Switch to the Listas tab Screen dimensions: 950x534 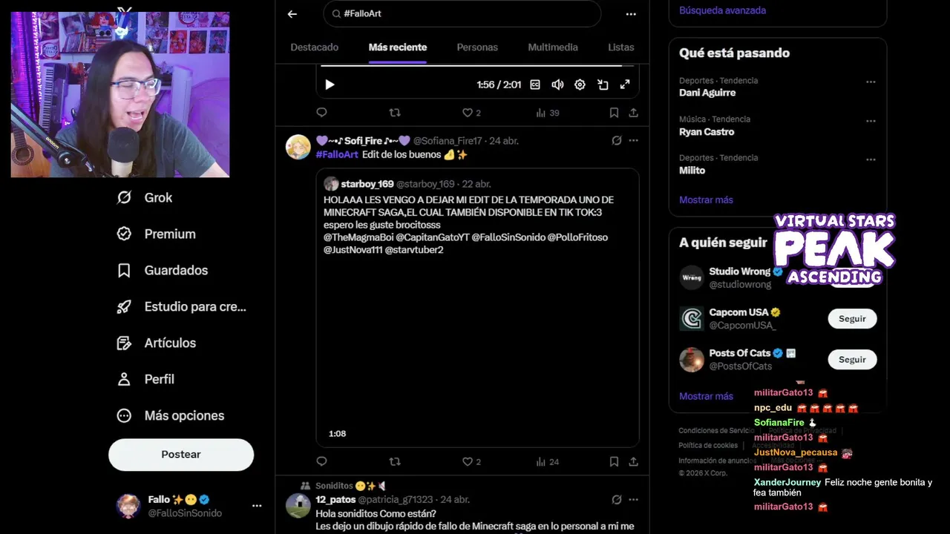pos(621,47)
